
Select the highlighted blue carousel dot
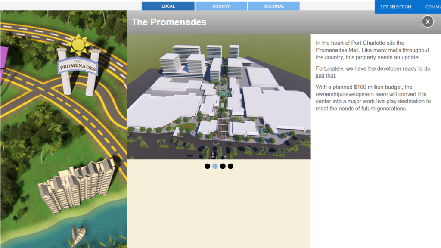[215, 166]
